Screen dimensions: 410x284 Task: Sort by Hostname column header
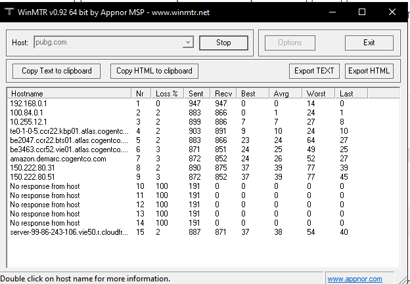[x=69, y=93]
